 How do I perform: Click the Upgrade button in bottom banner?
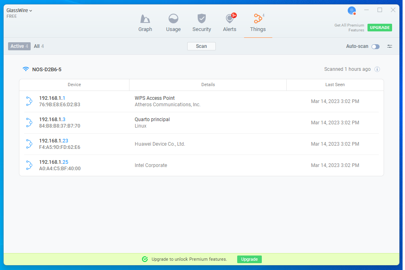[249, 259]
